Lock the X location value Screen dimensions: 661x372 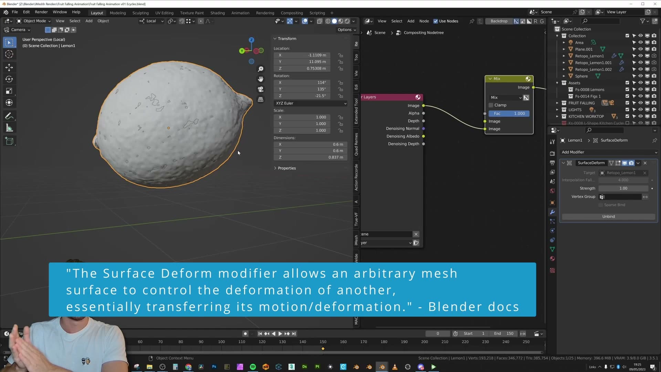340,55
